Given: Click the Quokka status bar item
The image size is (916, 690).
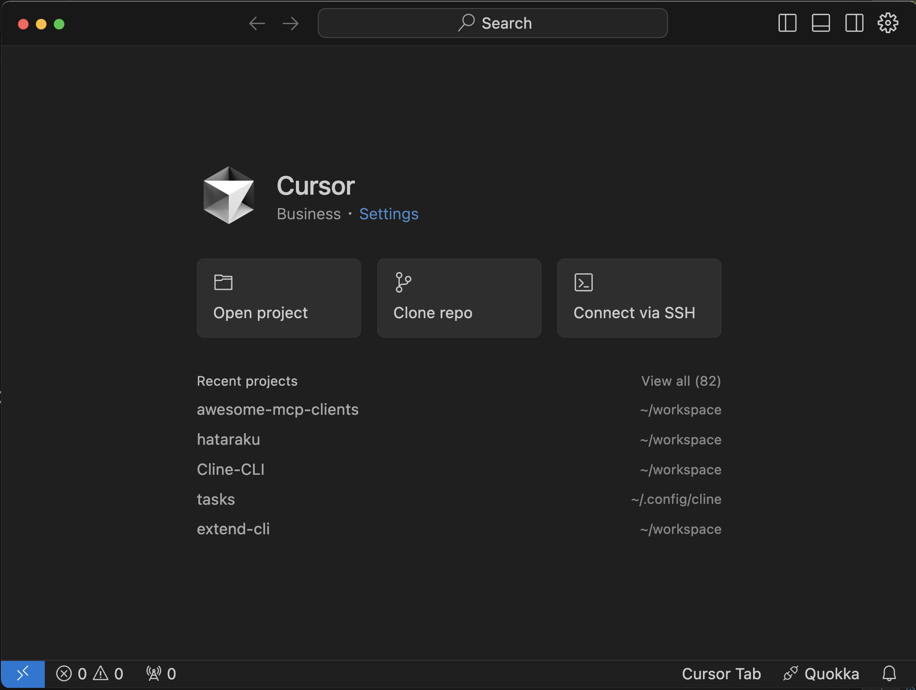Looking at the screenshot, I should click(x=821, y=674).
